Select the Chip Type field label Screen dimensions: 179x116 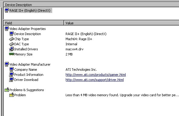pyautogui.click(x=21, y=39)
